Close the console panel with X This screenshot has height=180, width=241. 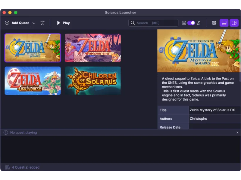(x=237, y=133)
